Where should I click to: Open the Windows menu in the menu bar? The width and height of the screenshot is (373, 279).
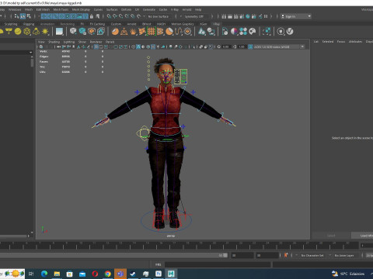(x=15, y=9)
